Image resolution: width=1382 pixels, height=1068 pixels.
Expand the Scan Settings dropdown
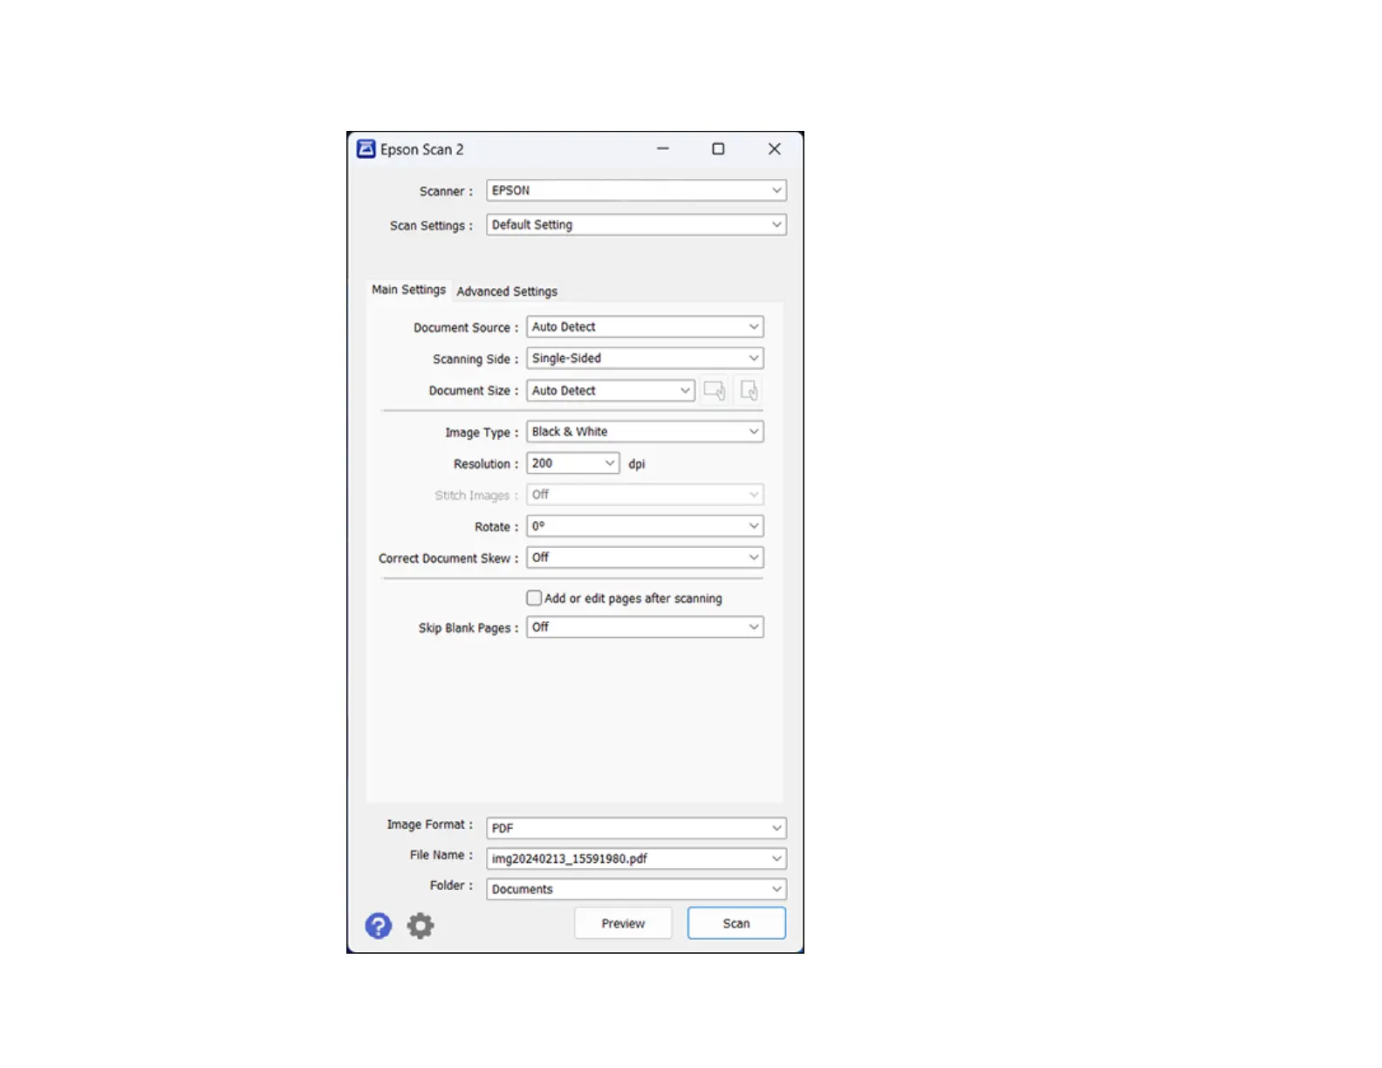coord(636,224)
